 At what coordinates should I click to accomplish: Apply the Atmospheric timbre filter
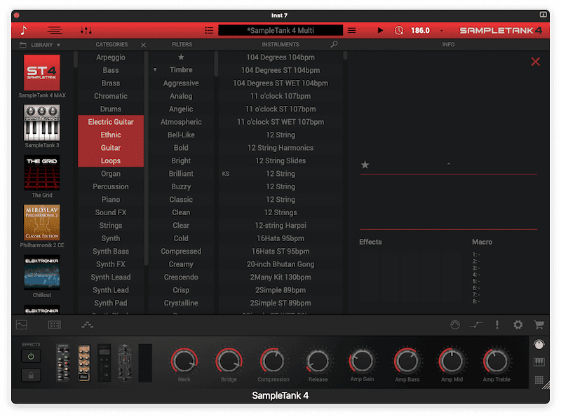181,122
